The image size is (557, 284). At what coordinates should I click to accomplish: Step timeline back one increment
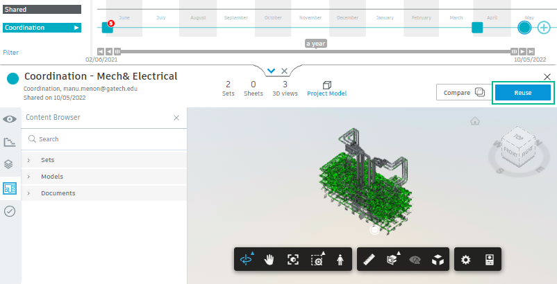[109, 51]
